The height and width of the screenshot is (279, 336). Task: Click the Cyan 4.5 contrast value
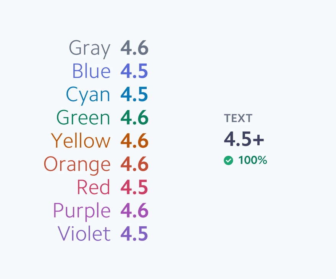pyautogui.click(x=134, y=94)
